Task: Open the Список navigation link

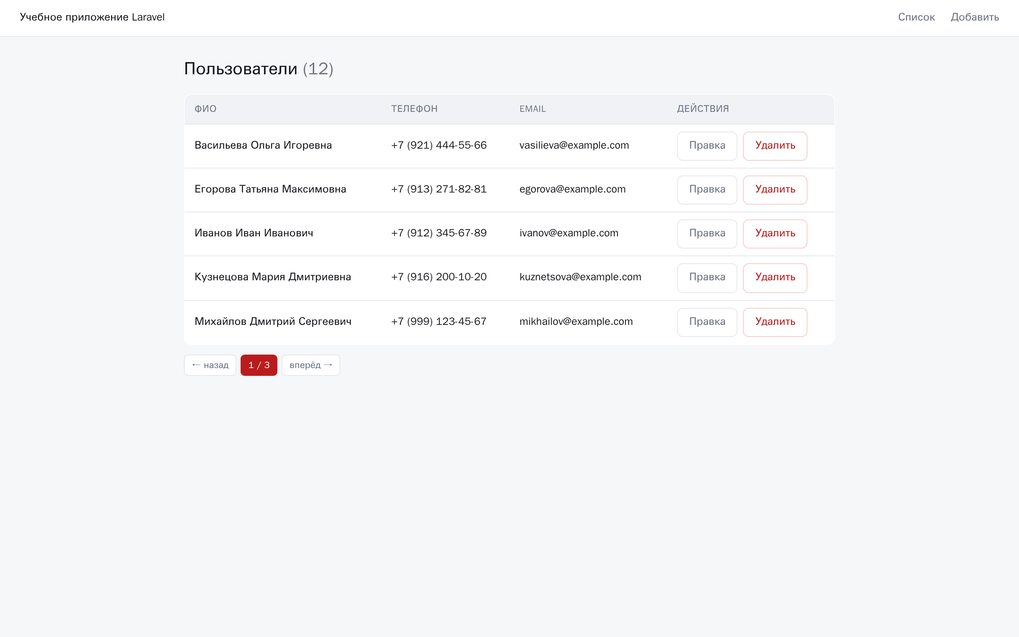Action: coord(916,17)
